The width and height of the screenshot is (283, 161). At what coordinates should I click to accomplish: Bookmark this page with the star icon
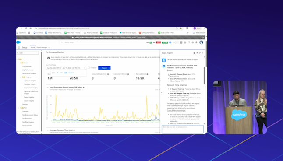[x=181, y=28]
